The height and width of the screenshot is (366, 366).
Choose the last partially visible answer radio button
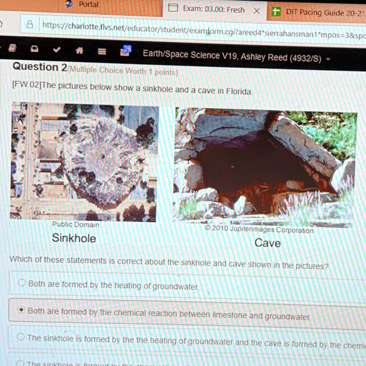[x=20, y=362]
